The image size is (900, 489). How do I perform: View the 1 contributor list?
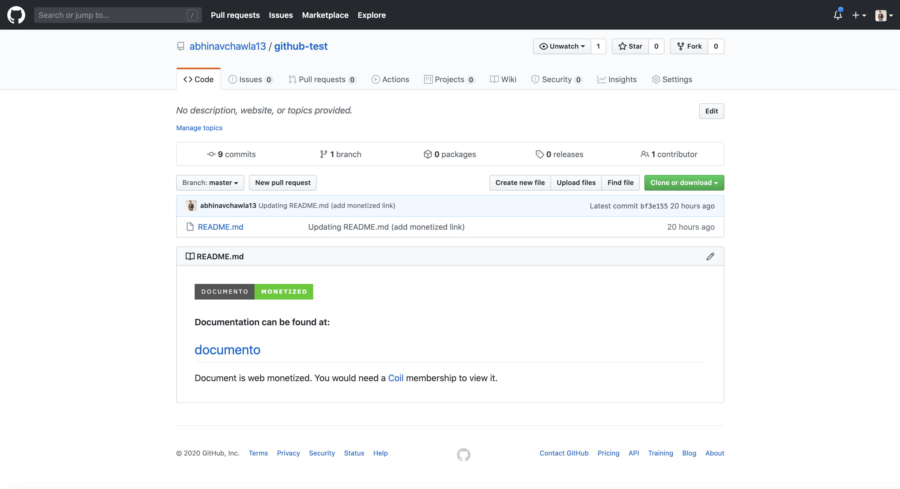669,154
